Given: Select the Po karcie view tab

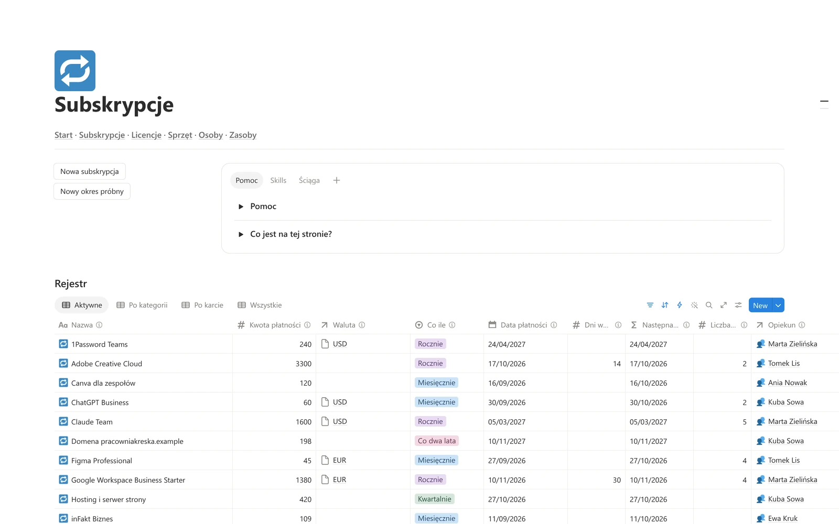Looking at the screenshot, I should (x=202, y=305).
